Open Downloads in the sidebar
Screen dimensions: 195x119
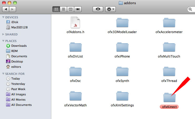tap(16, 46)
